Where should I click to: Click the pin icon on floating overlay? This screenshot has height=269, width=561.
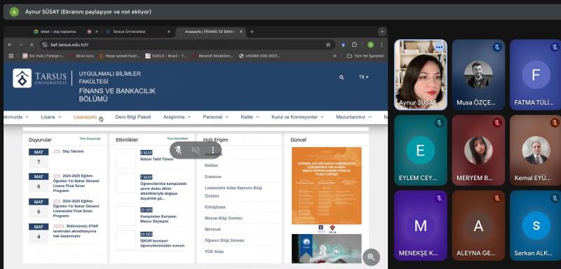tap(178, 150)
